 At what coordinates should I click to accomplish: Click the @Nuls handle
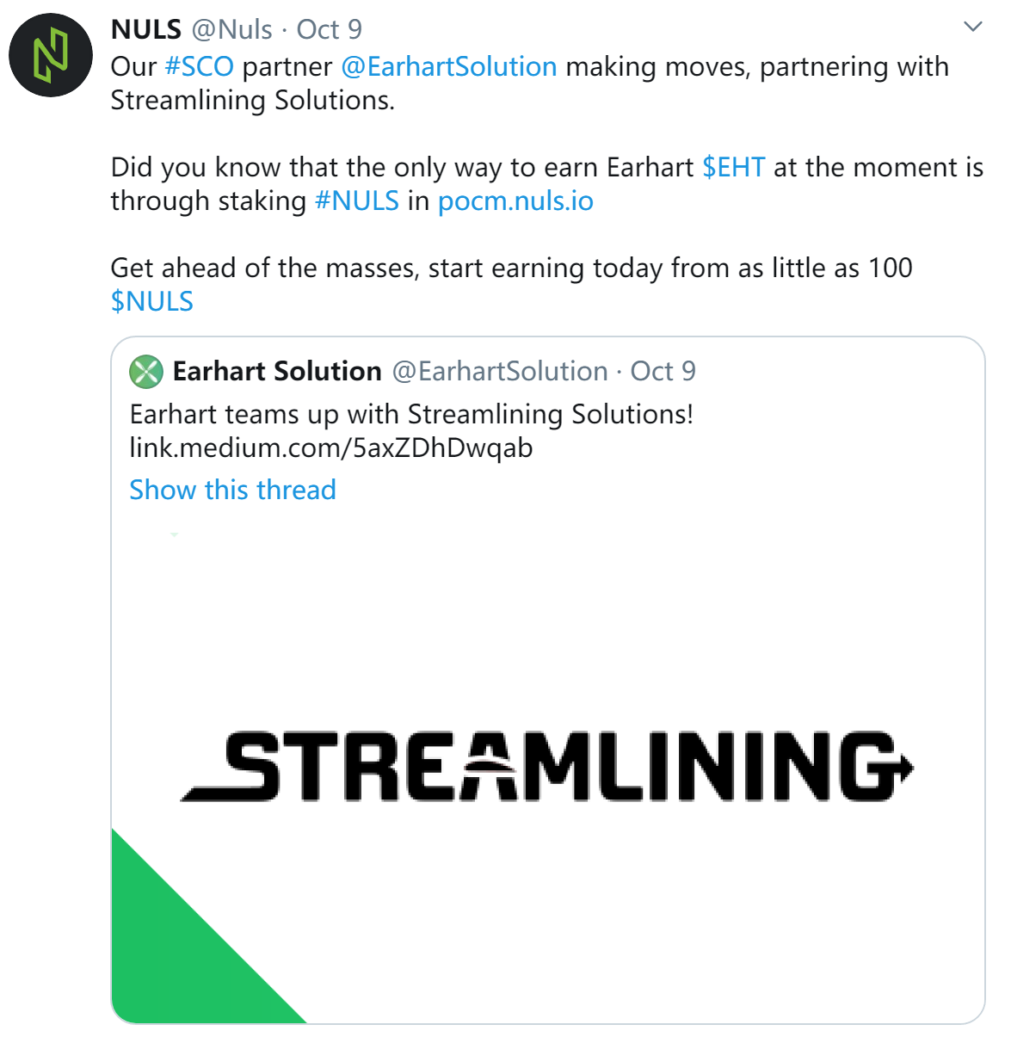[231, 29]
